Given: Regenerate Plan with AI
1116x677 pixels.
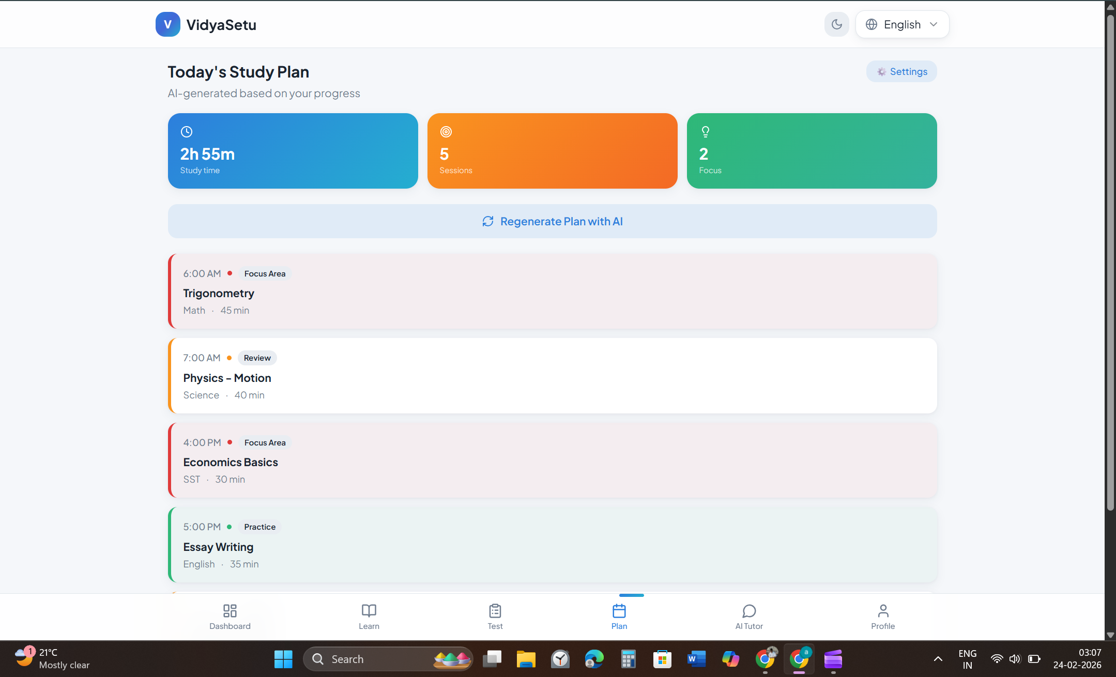Looking at the screenshot, I should click(552, 221).
